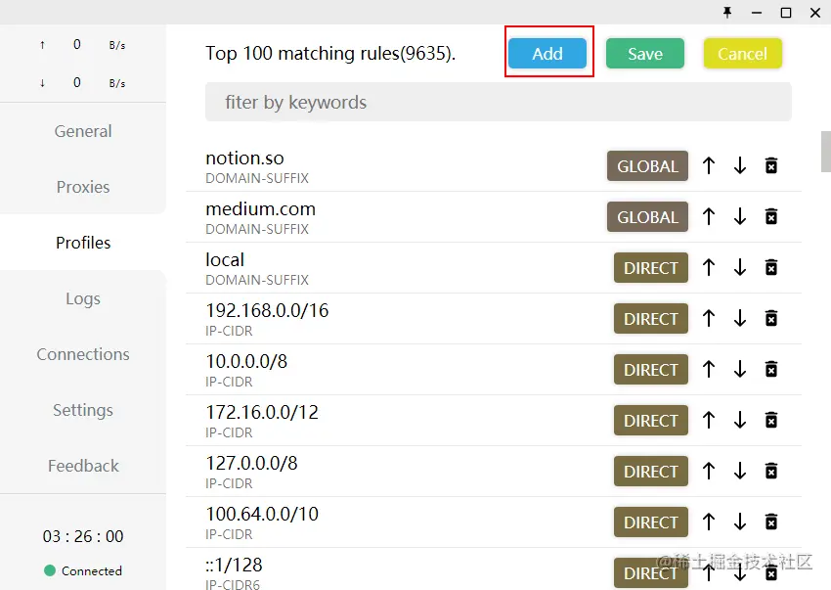Open the General tab
Image resolution: width=831 pixels, height=590 pixels.
[83, 131]
